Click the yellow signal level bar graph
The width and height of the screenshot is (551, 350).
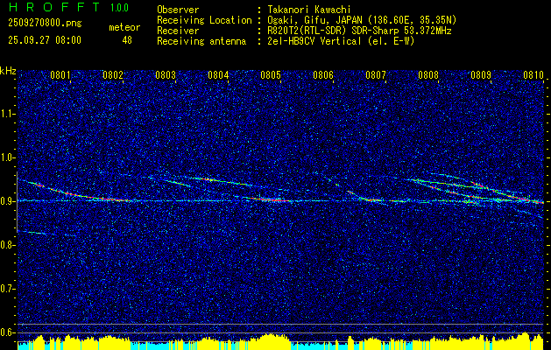[280, 341]
